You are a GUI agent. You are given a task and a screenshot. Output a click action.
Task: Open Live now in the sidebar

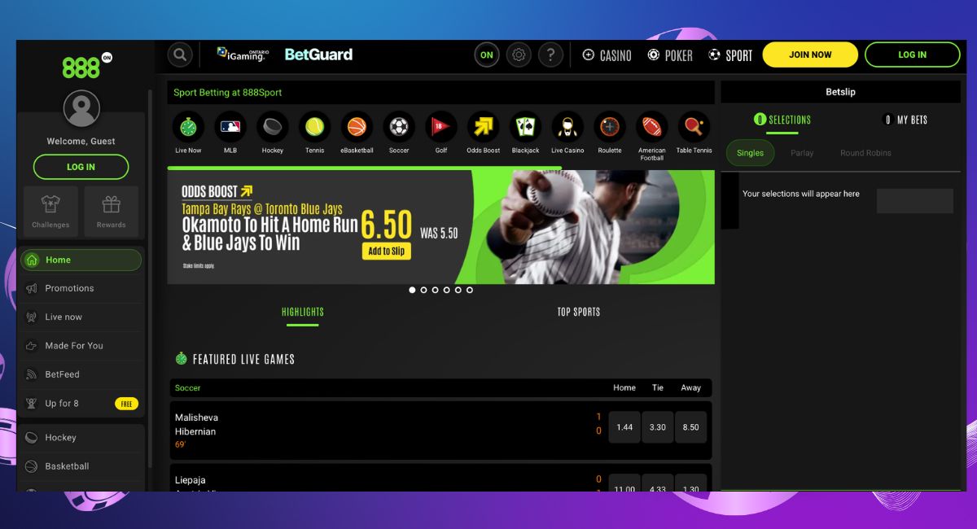point(81,317)
